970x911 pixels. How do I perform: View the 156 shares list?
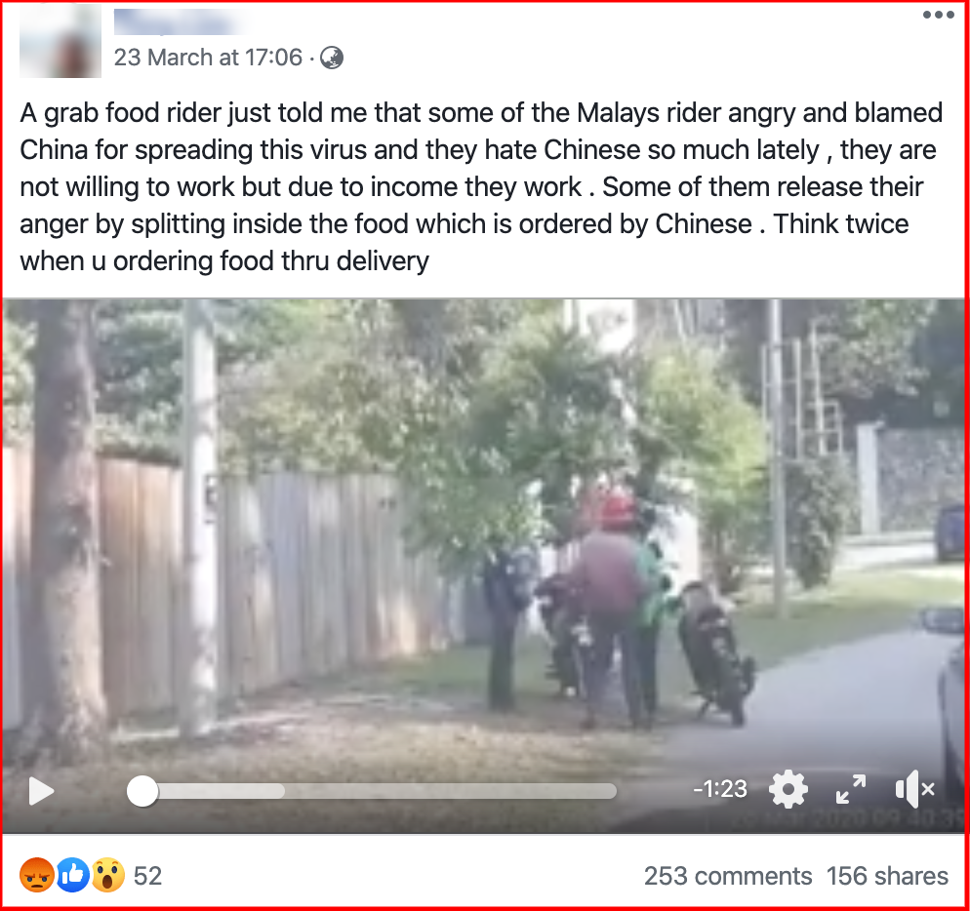[x=887, y=876]
